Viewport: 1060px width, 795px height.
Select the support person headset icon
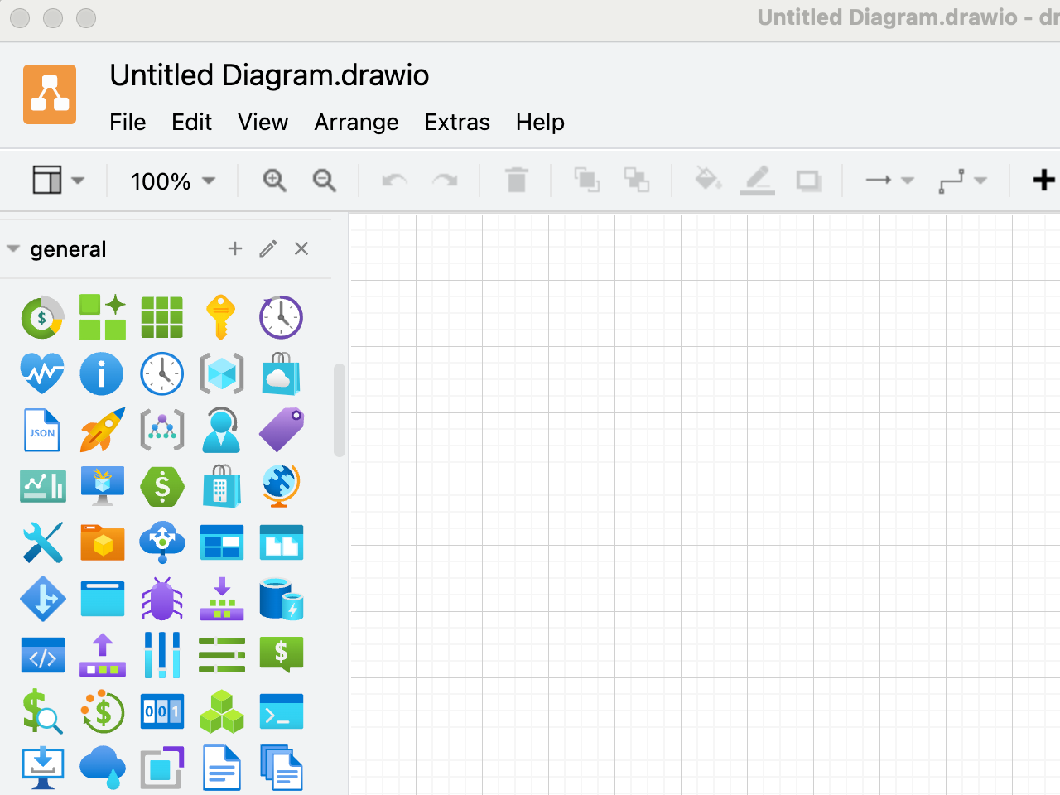[221, 430]
